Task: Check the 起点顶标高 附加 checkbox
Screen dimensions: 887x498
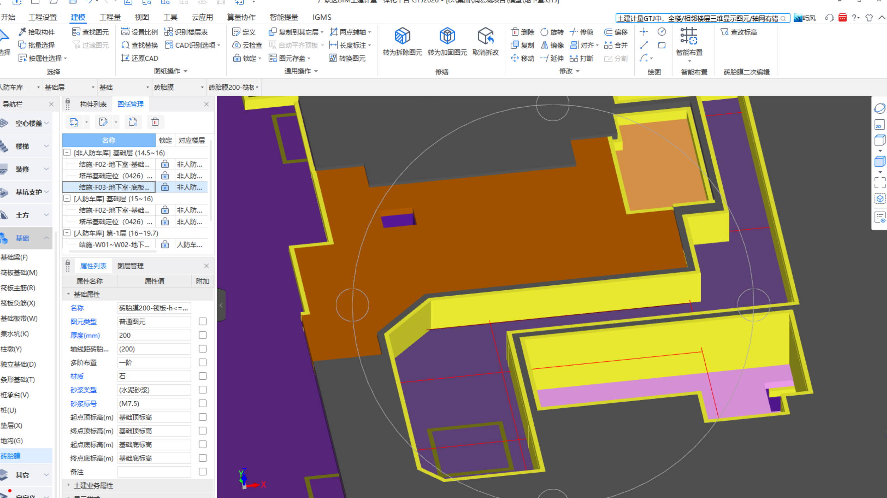Action: (202, 417)
